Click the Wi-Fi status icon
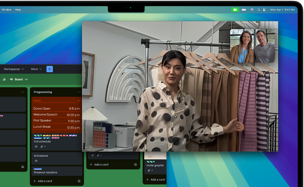 coord(252,10)
